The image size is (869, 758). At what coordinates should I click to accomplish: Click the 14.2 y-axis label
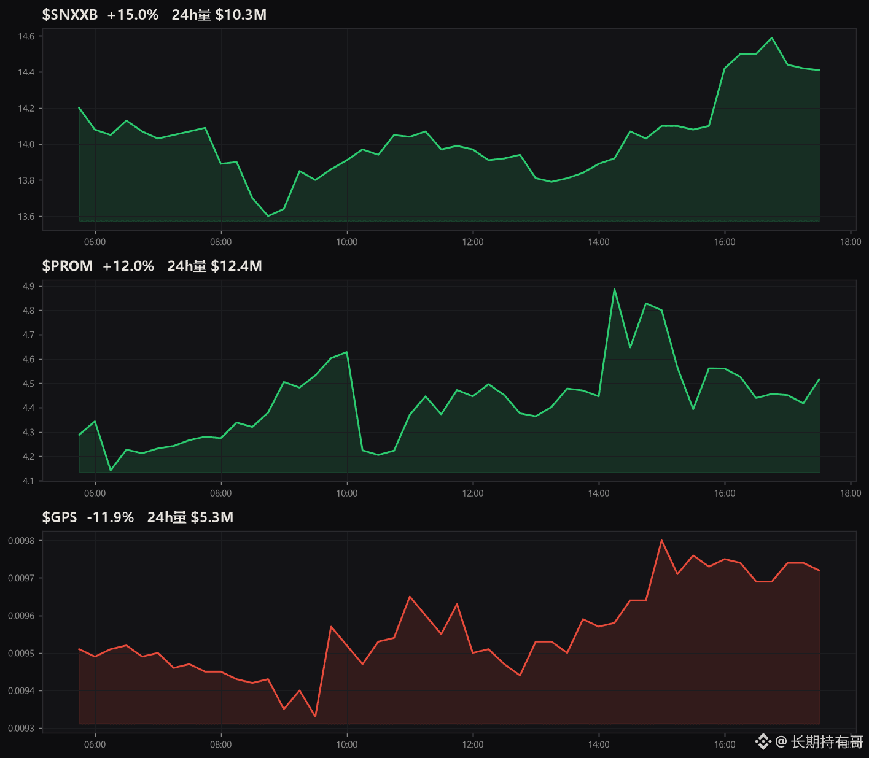[26, 109]
